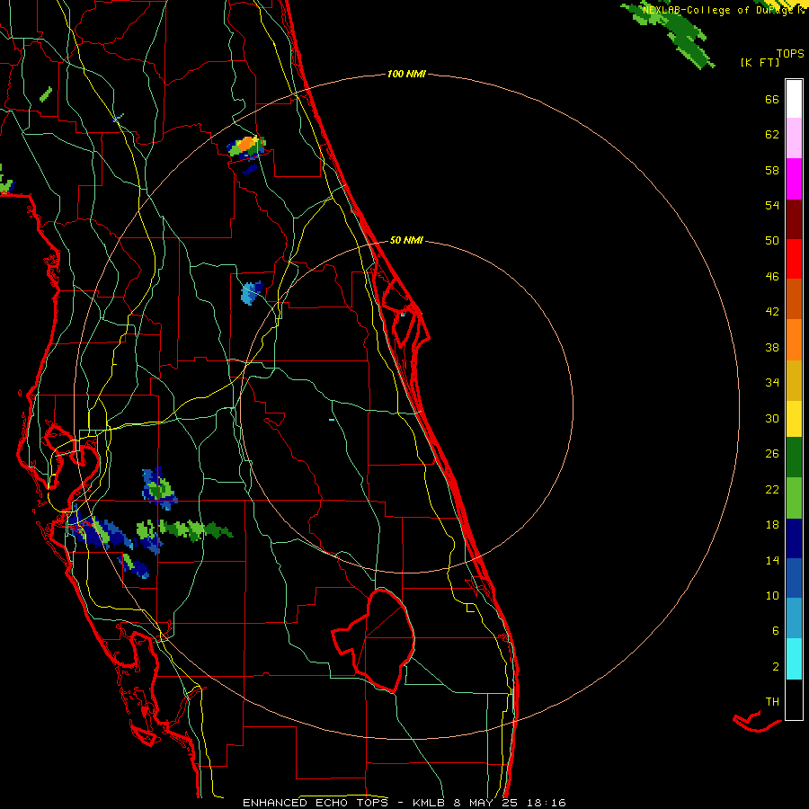Click the '100 NMI' range ring label

click(x=406, y=75)
